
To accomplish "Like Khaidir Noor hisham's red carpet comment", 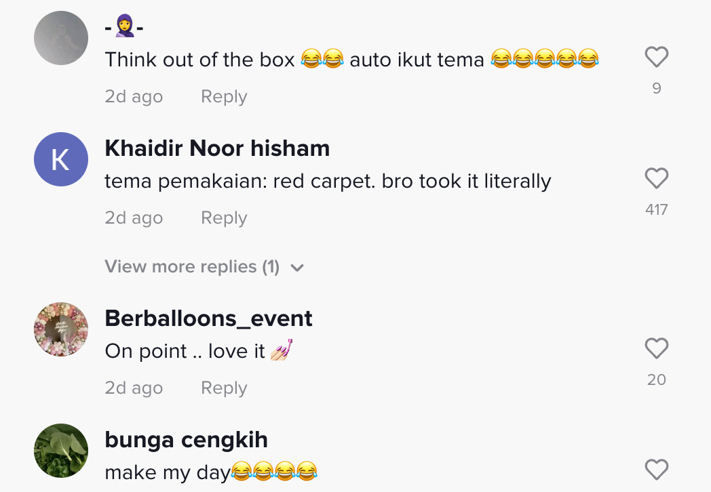I will click(x=656, y=179).
